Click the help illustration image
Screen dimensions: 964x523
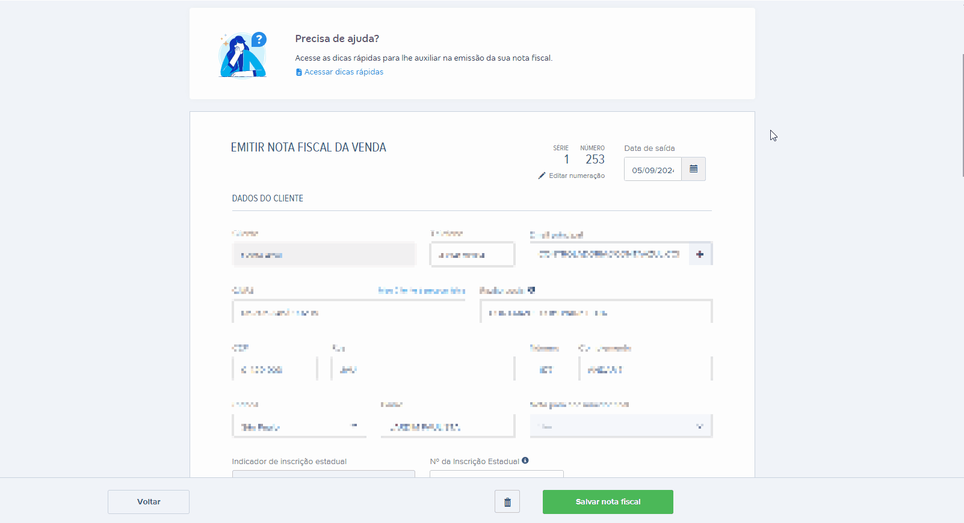point(243,55)
